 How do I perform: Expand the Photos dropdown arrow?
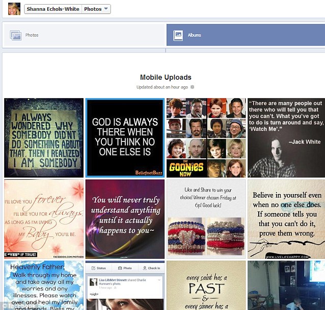pyautogui.click(x=106, y=9)
